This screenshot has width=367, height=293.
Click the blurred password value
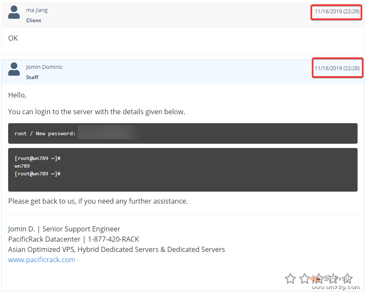pyautogui.click(x=109, y=133)
